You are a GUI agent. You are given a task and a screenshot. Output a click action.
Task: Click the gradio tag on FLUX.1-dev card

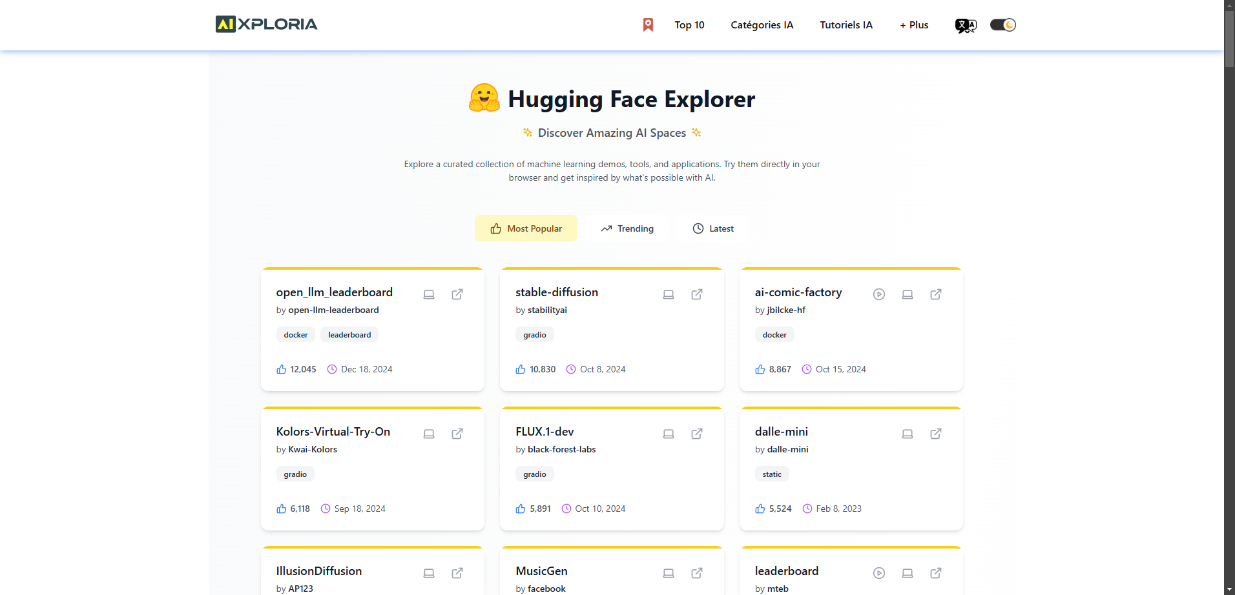pyautogui.click(x=535, y=474)
